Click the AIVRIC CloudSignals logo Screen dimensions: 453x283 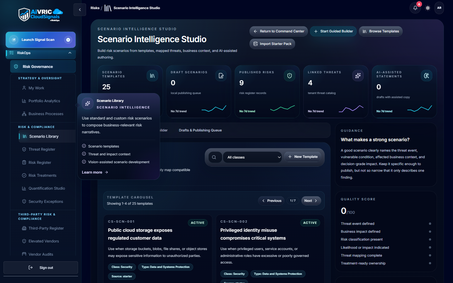[41, 15]
